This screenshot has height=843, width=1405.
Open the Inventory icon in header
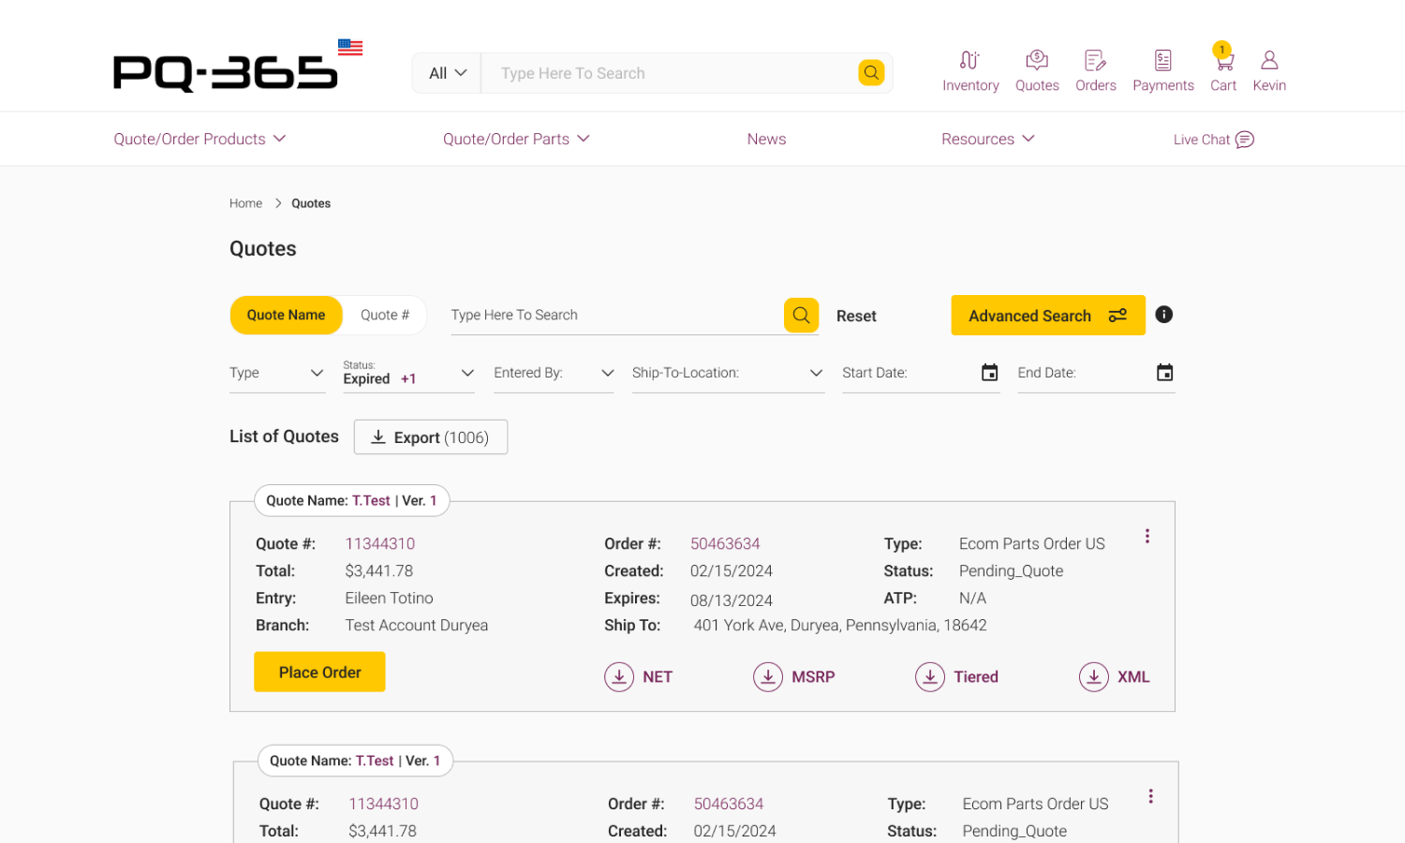tap(970, 71)
